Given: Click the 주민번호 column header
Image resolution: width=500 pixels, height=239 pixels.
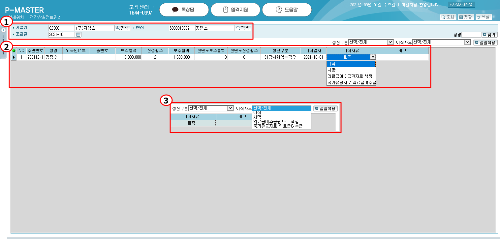Looking at the screenshot, I should coord(36,51).
